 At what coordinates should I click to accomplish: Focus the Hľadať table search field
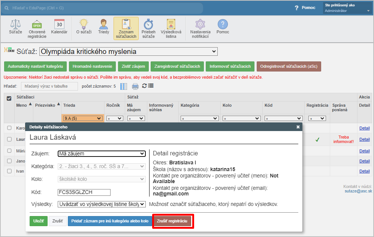point(49,86)
